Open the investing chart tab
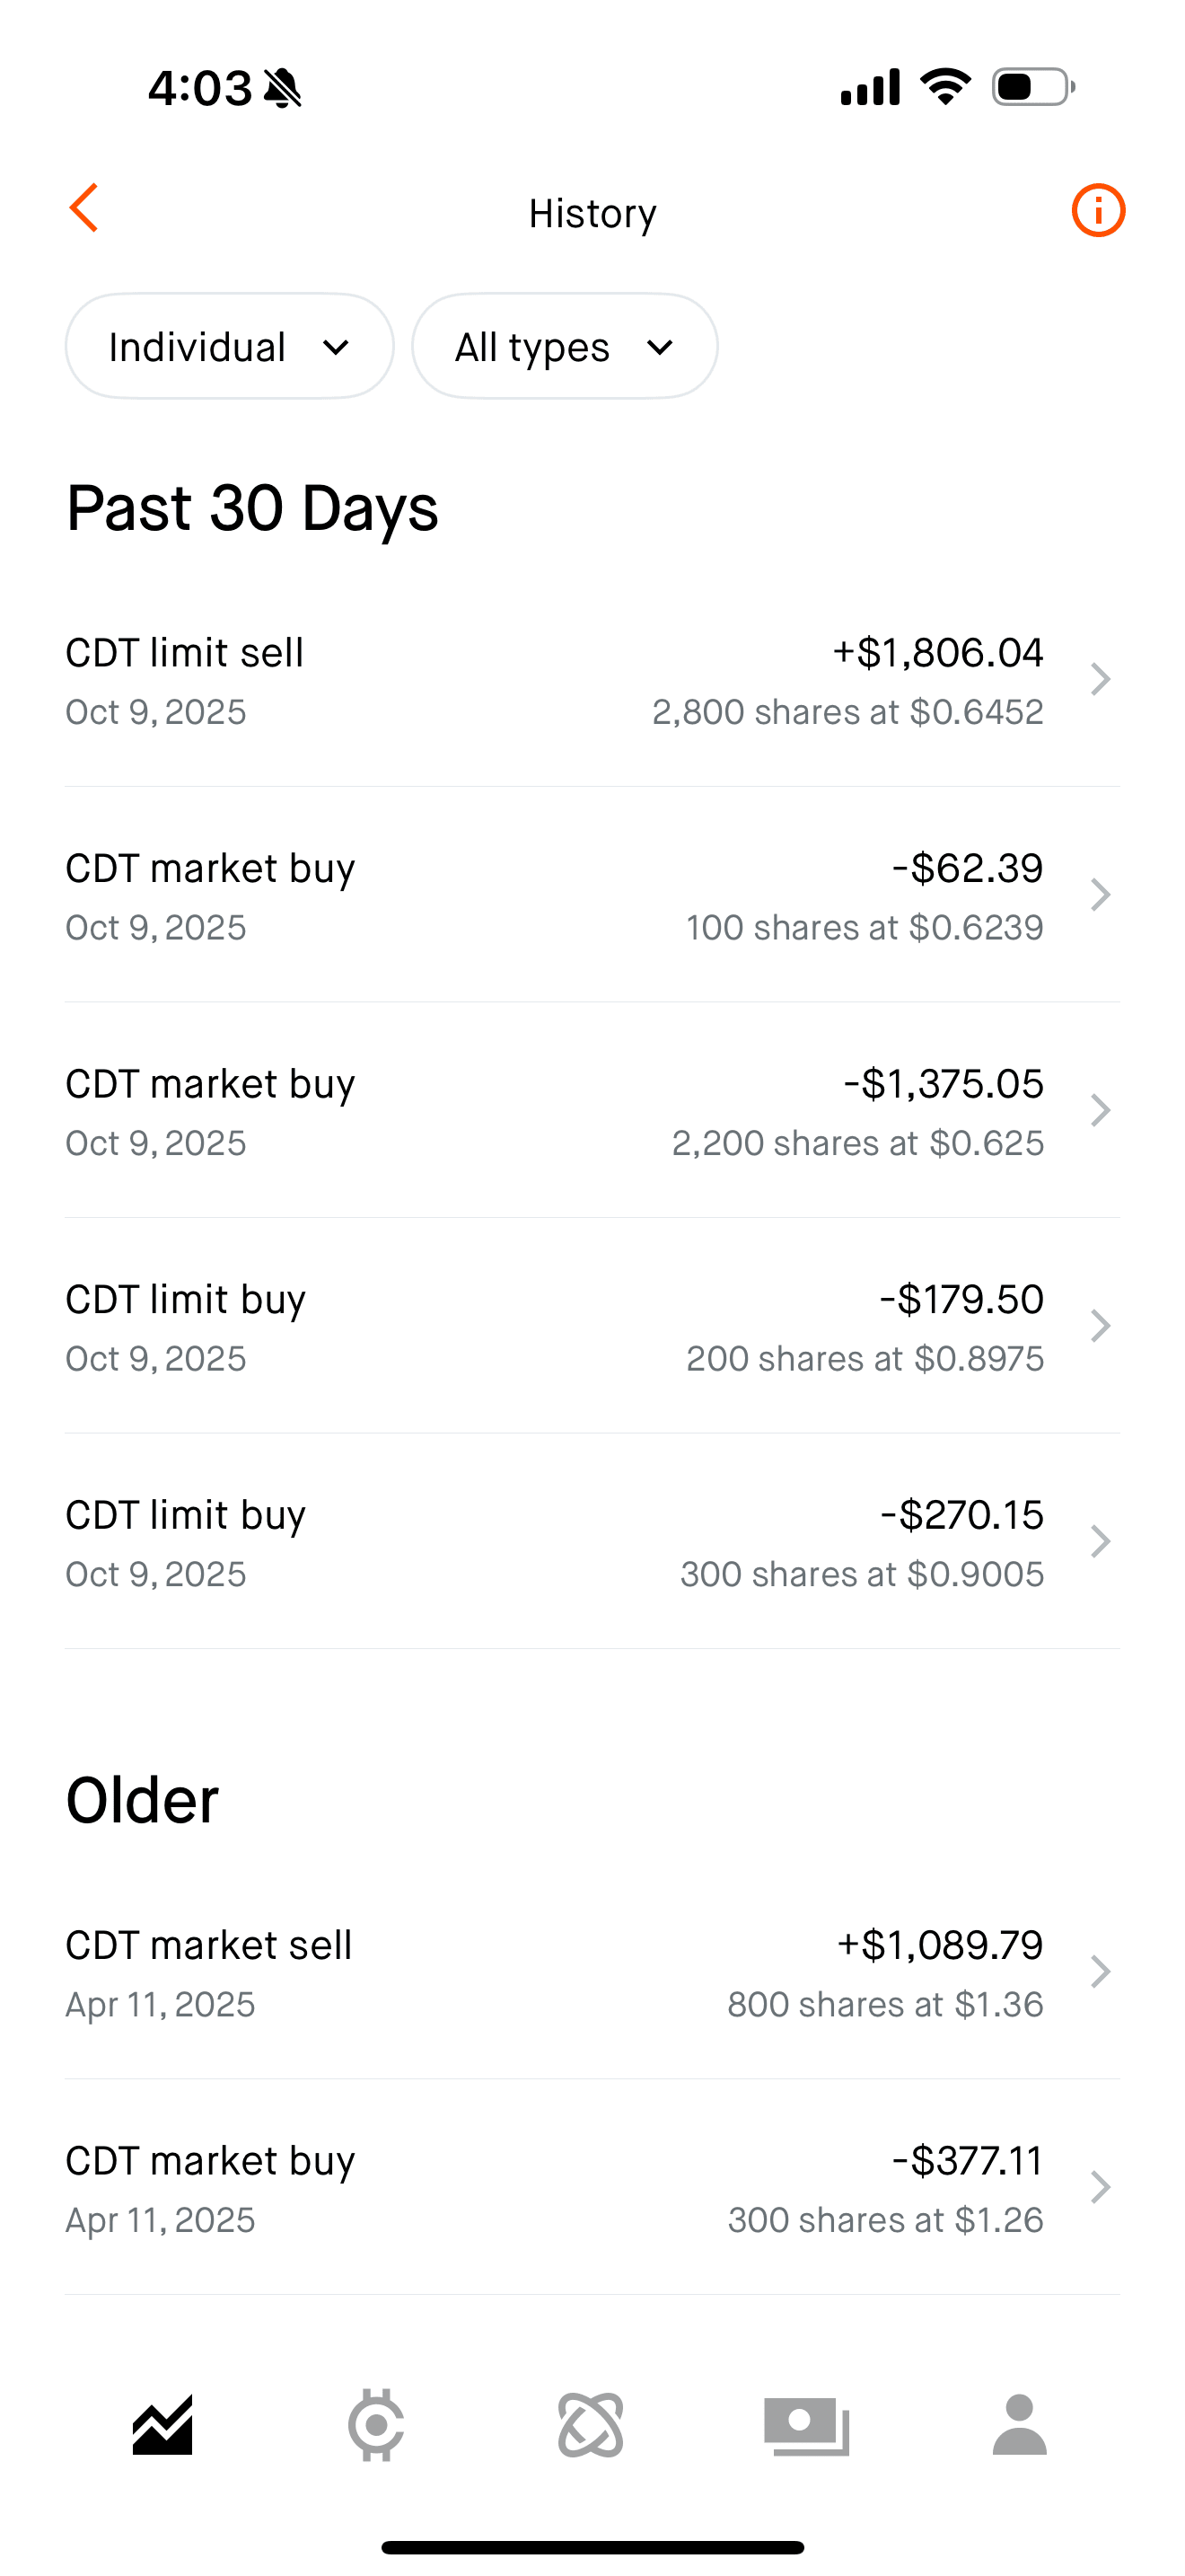 pos(162,2425)
